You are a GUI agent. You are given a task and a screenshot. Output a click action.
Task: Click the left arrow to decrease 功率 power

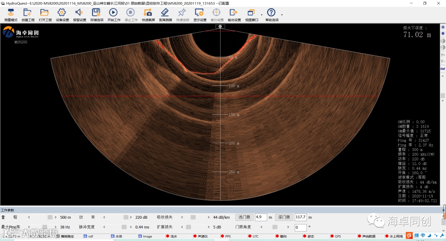(x=104, y=217)
